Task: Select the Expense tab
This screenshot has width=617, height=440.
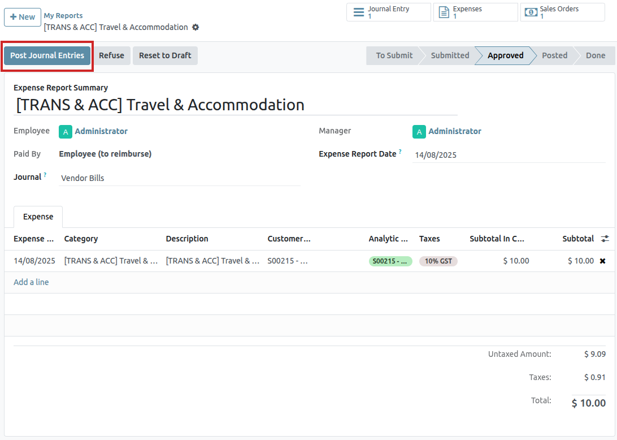Action: coord(38,217)
